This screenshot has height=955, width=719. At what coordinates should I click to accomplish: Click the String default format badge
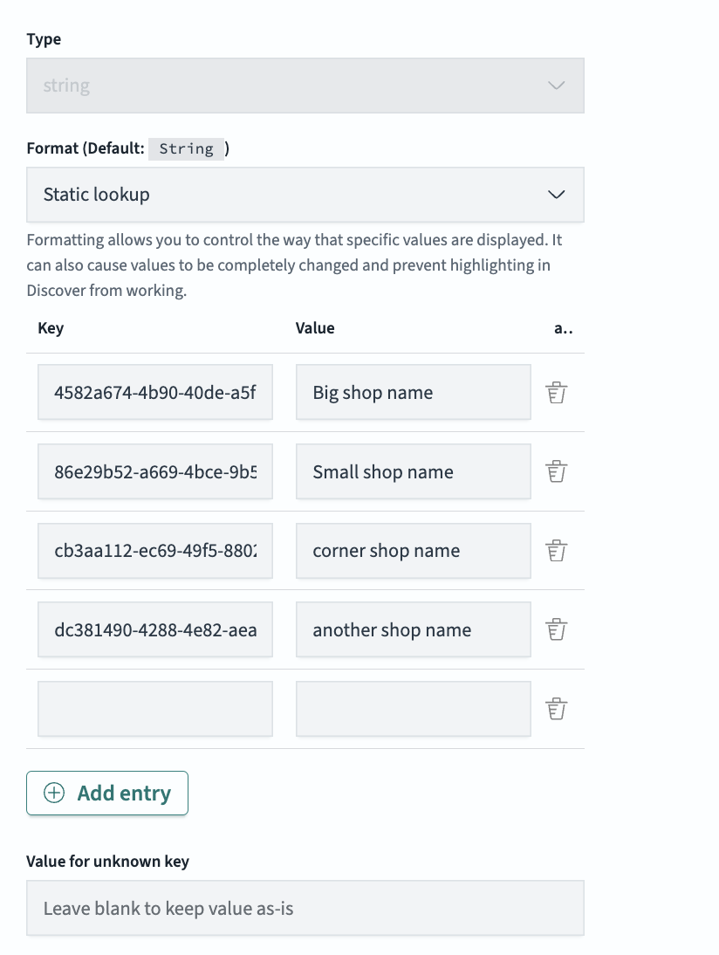tap(186, 148)
